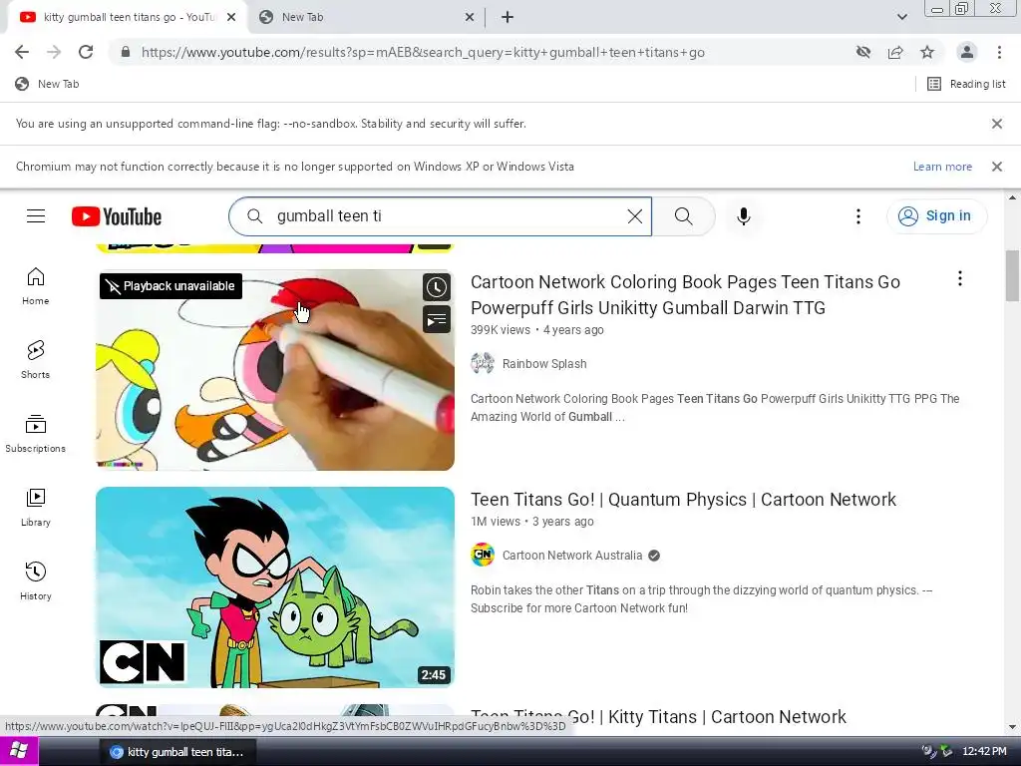The image size is (1021, 766).
Task: Close the New Tab tab
Action: tap(470, 18)
